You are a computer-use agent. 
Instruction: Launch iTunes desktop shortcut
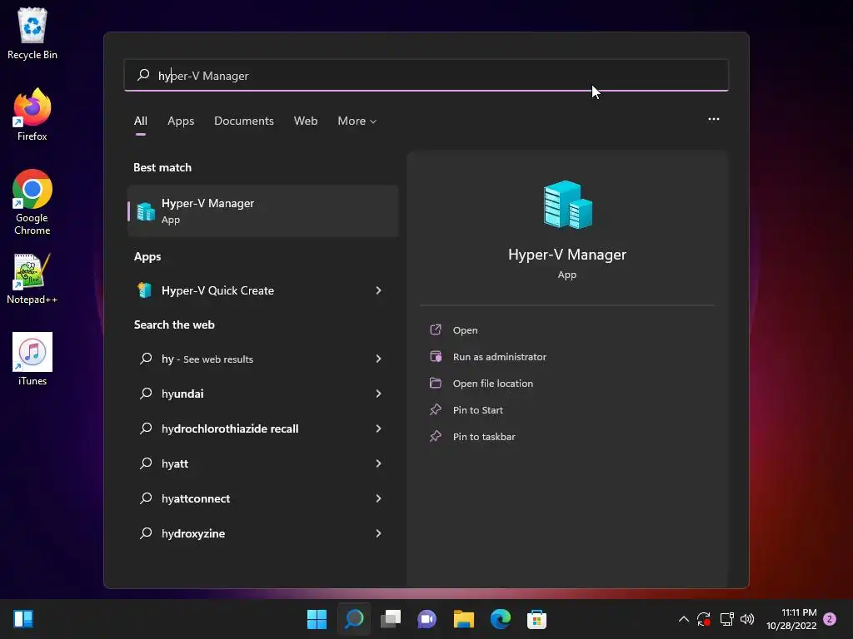point(32,359)
